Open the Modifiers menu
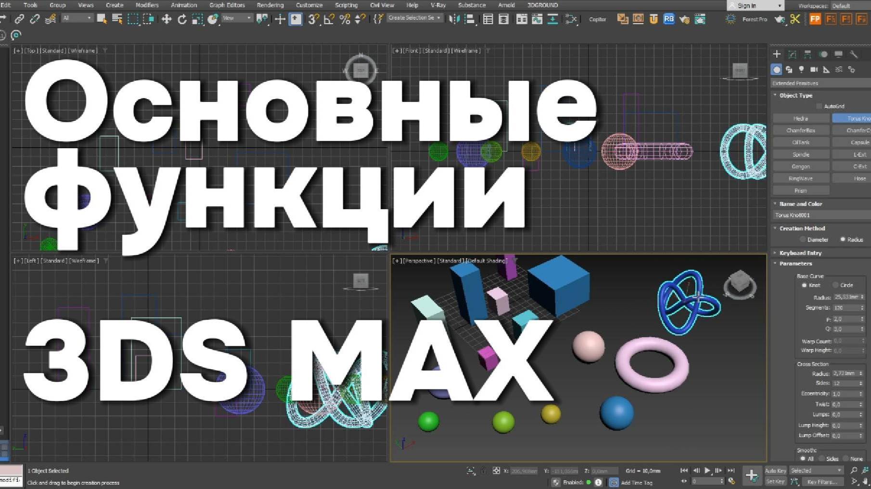 click(x=147, y=5)
